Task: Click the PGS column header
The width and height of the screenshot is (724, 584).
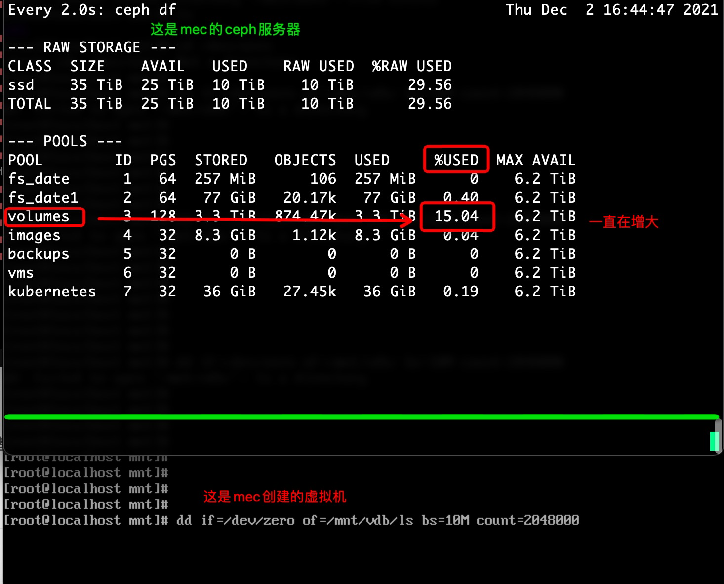Action: (163, 160)
